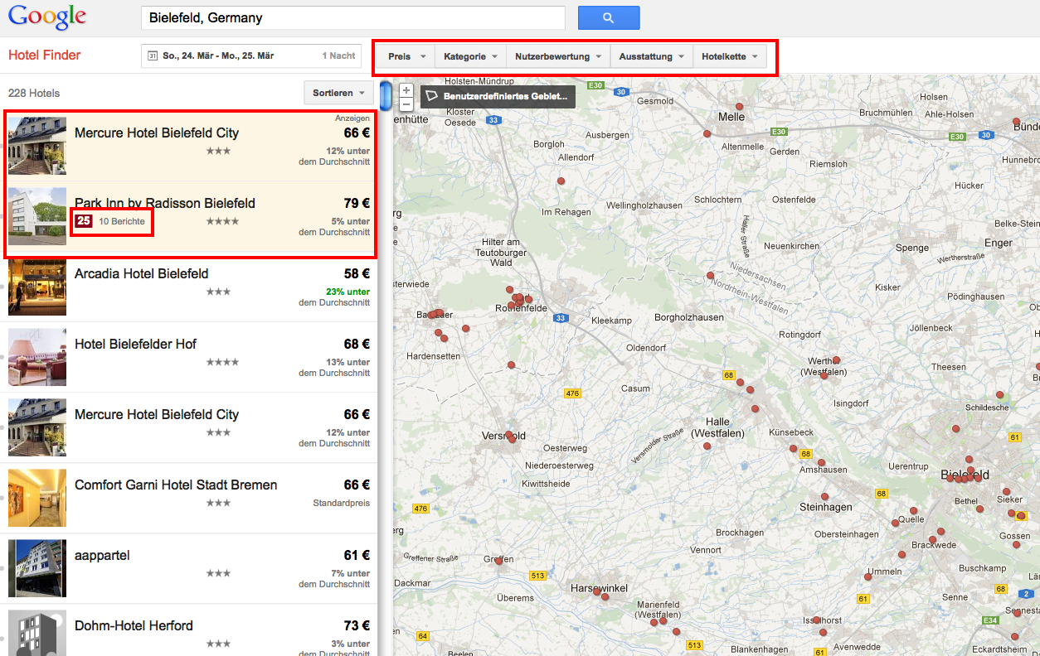Click the aappartel hotel thumbnail
The image size is (1040, 656).
coord(37,568)
